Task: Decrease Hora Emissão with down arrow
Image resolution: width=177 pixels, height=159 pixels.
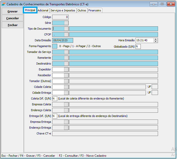Action: click(x=156, y=42)
